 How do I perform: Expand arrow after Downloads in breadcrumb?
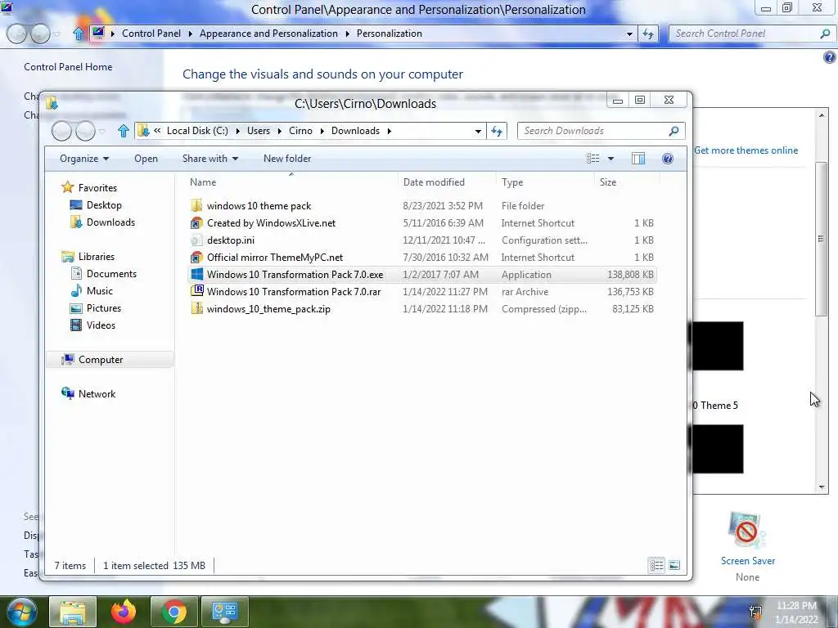pos(389,131)
